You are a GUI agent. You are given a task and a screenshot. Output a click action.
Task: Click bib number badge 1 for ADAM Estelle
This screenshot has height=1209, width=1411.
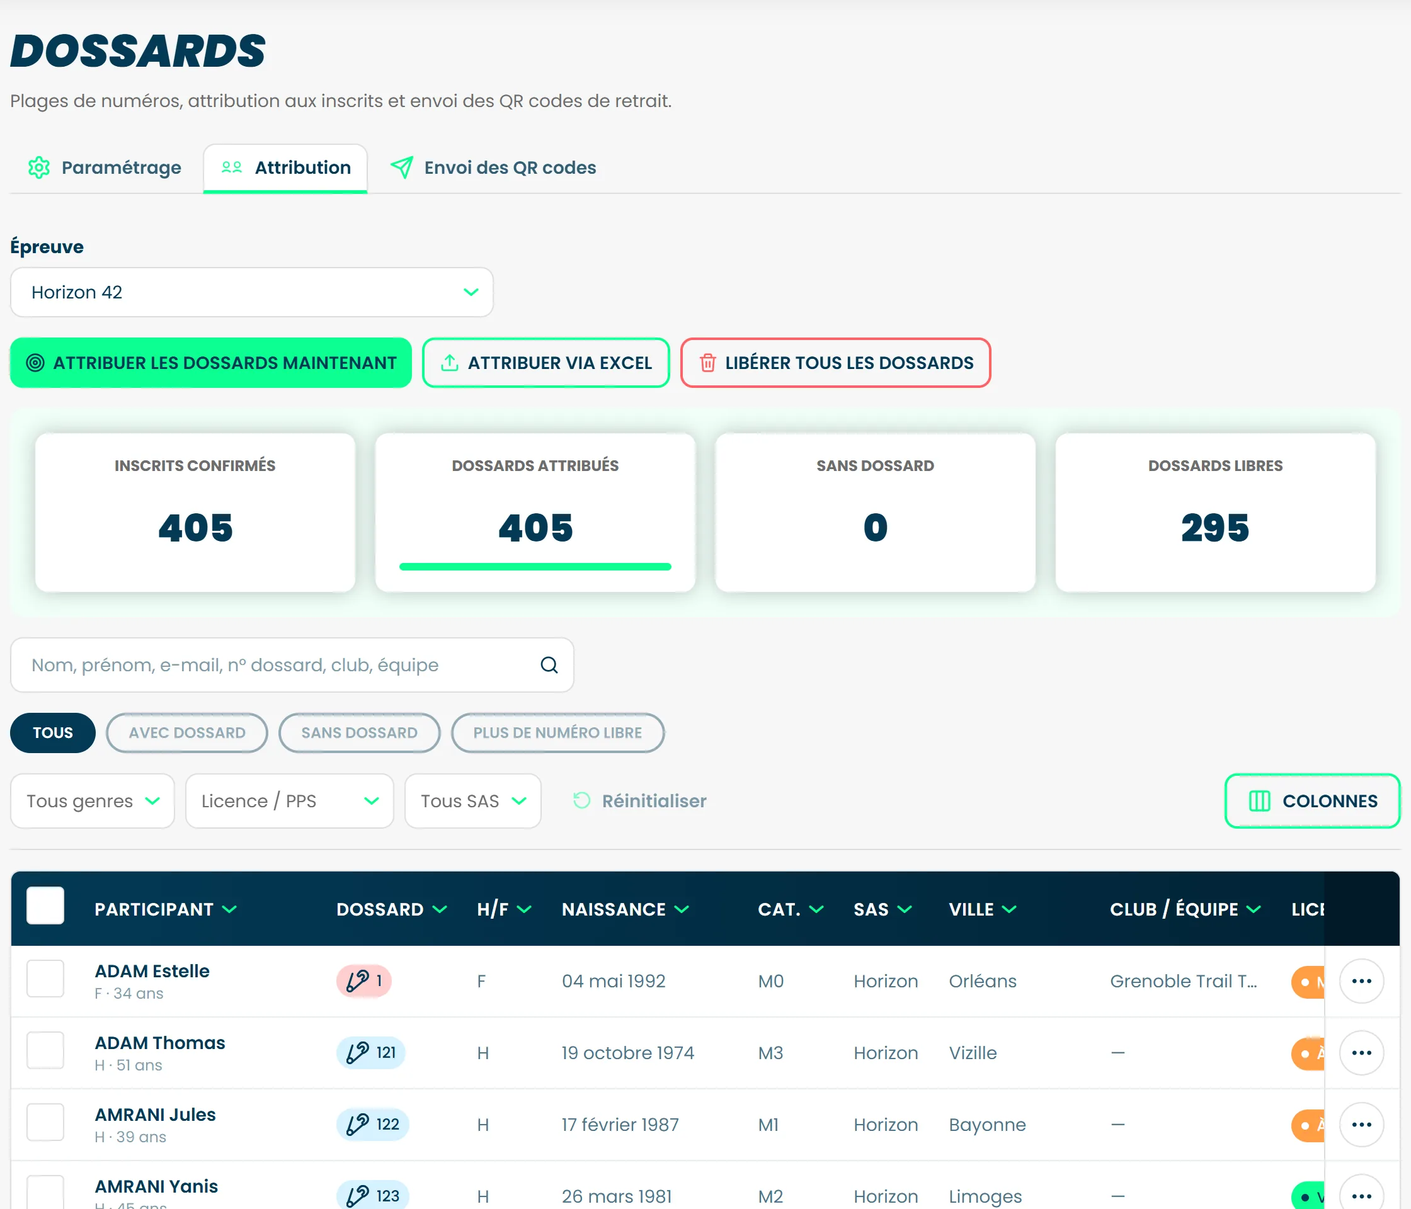coord(364,981)
